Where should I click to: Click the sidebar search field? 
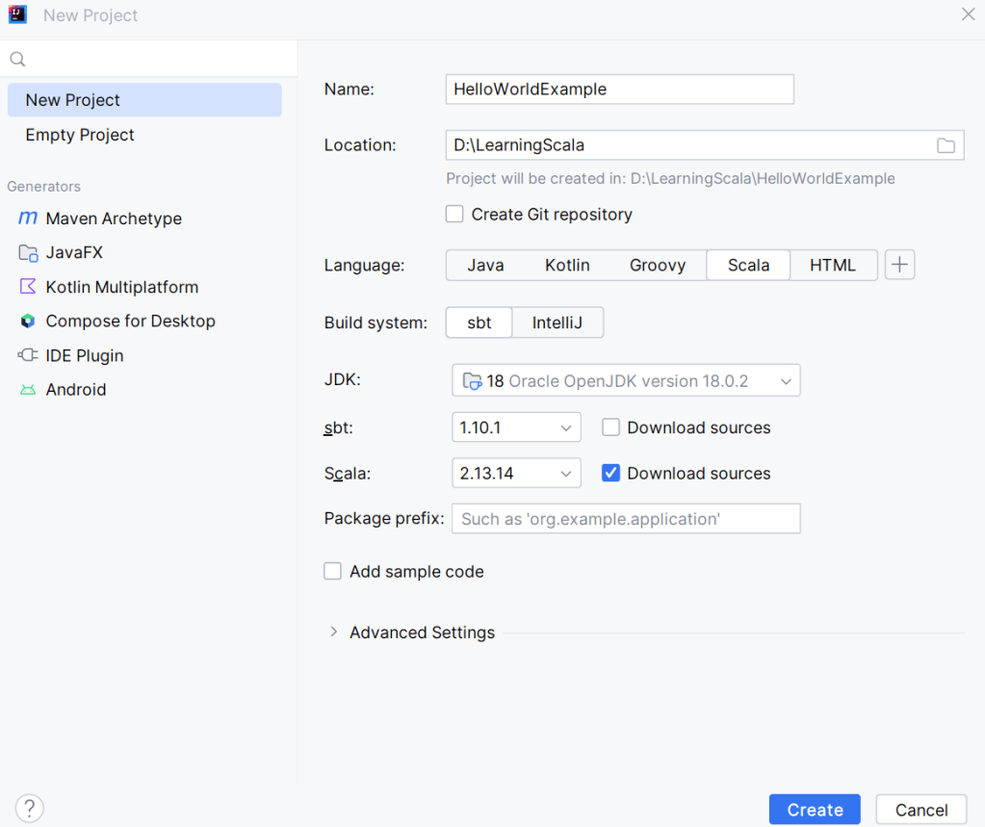[x=148, y=59]
